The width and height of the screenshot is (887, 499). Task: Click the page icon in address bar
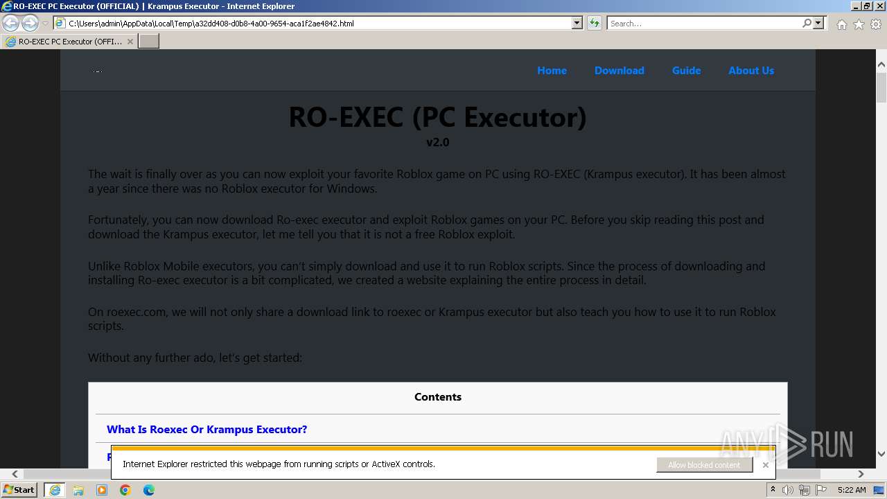pyautogui.click(x=60, y=23)
